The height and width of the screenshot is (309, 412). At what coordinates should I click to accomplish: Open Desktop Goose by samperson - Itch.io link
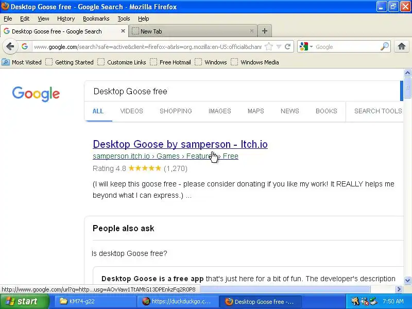180,144
